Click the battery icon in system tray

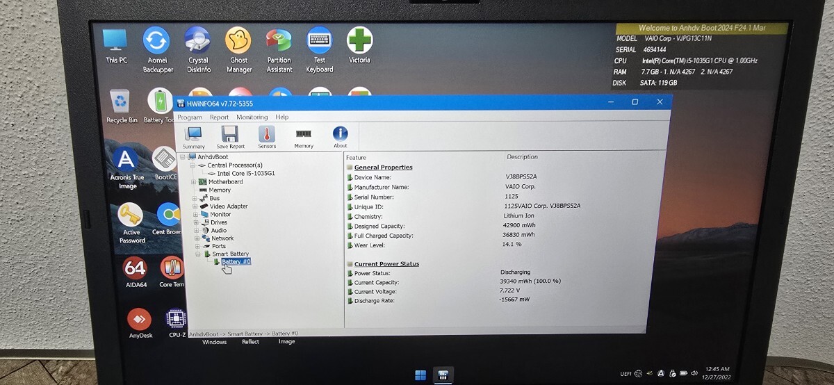tap(685, 374)
